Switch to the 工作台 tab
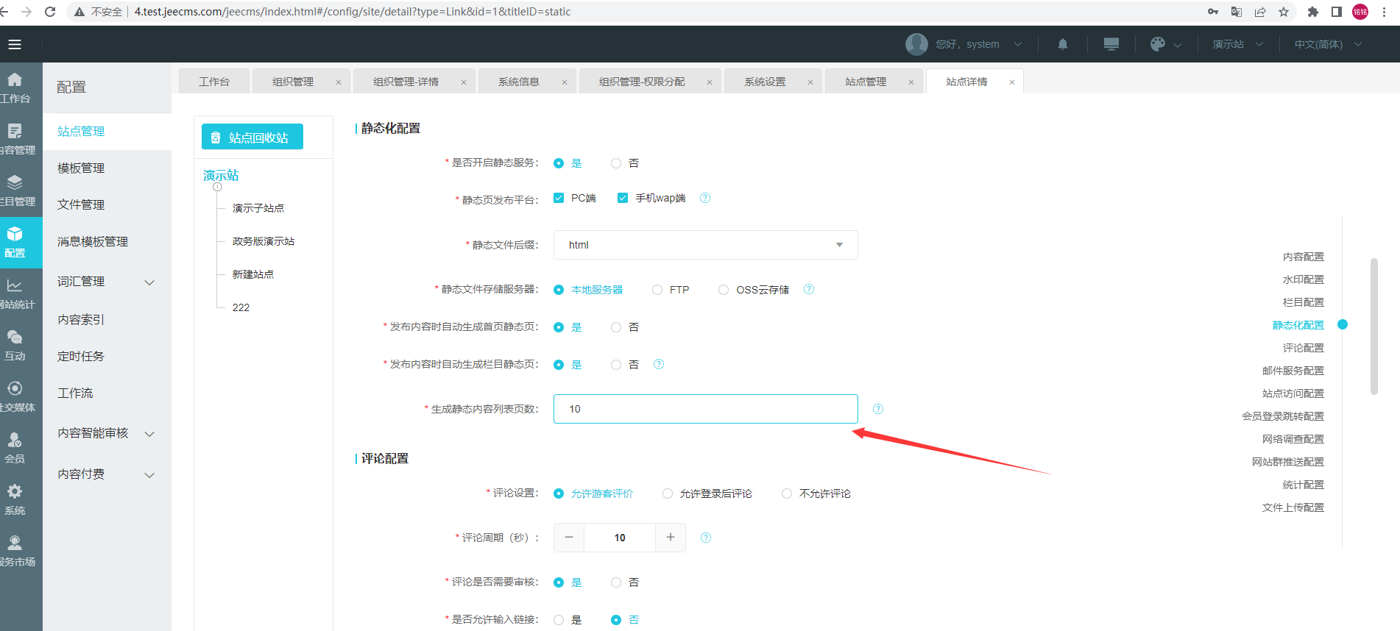1400x631 pixels. [x=214, y=82]
